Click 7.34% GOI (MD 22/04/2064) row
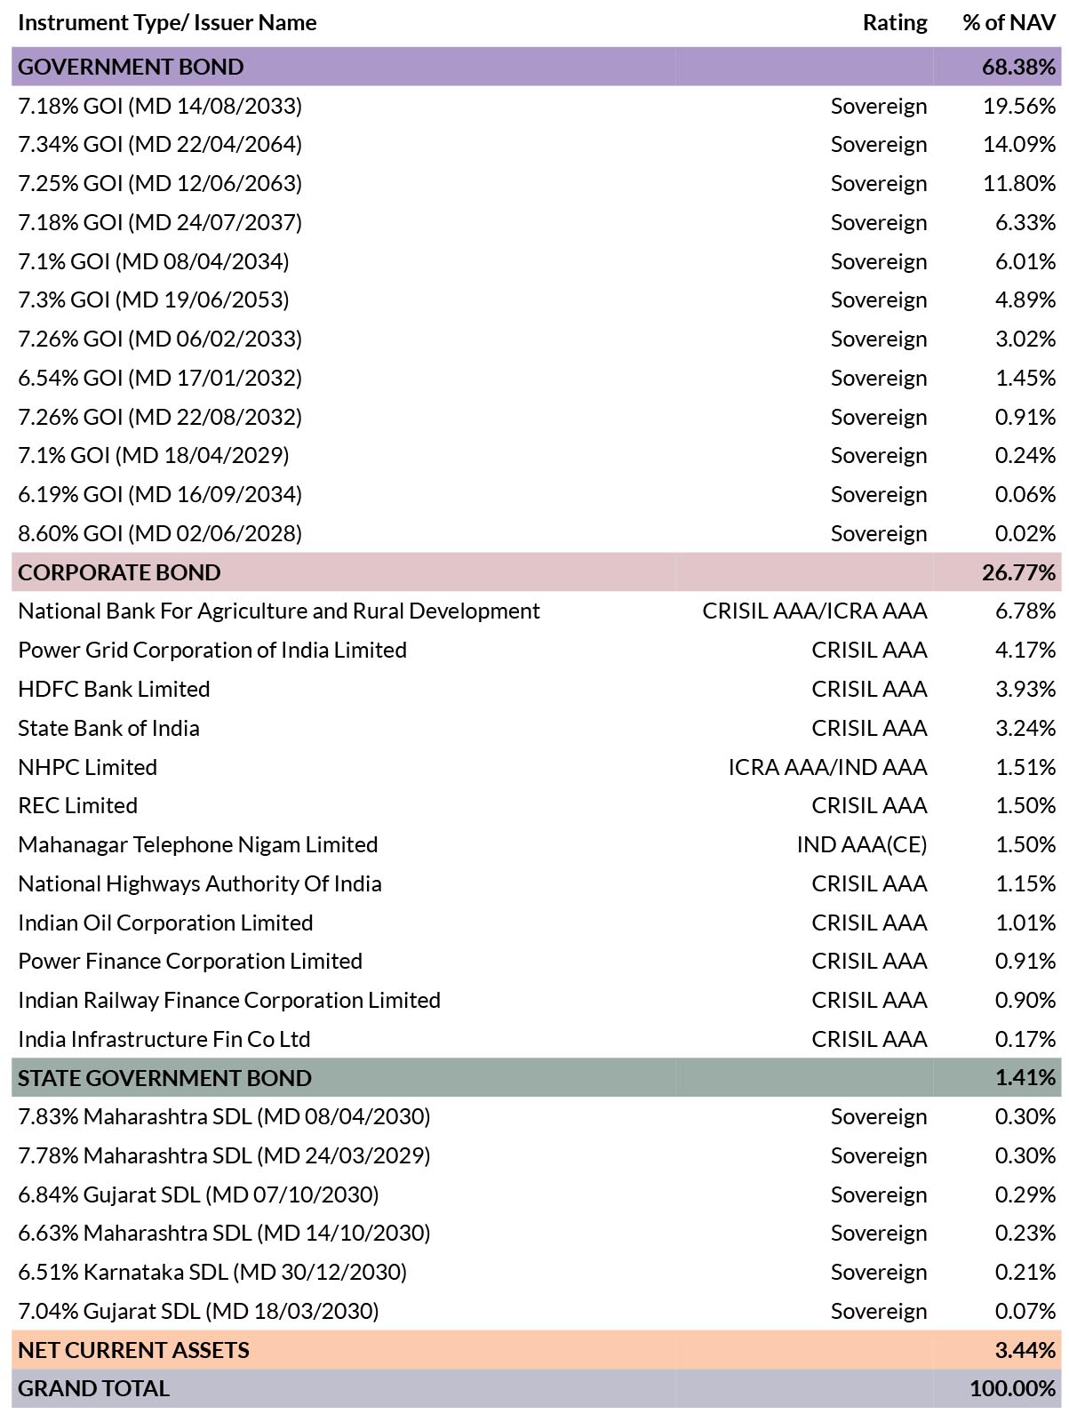 160,144
